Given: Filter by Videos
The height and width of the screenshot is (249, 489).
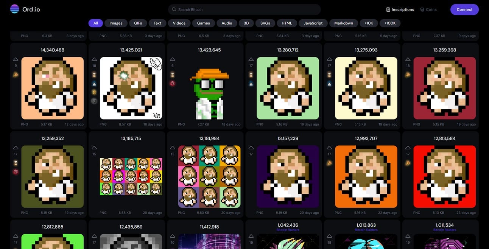Looking at the screenshot, I should (179, 23).
